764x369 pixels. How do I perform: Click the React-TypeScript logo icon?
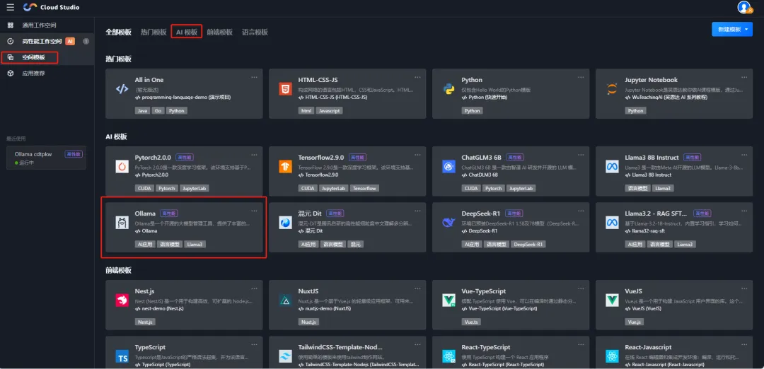[448, 356]
